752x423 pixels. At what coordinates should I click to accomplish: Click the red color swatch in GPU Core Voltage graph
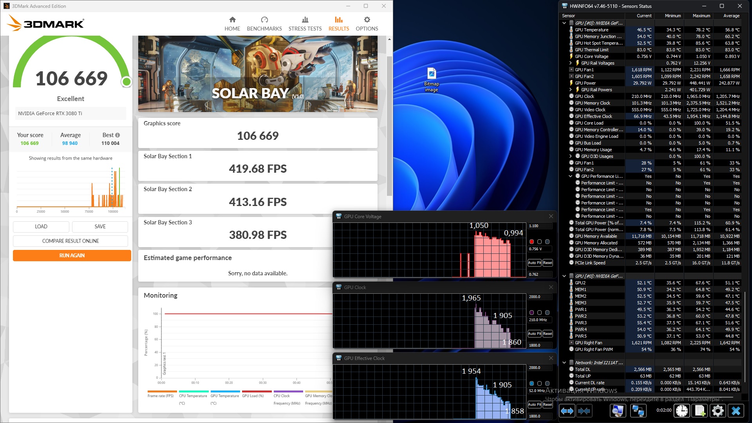click(531, 242)
